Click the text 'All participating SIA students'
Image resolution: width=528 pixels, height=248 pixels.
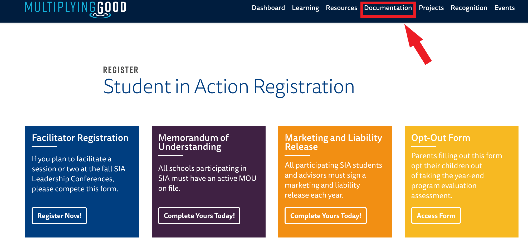(333, 165)
